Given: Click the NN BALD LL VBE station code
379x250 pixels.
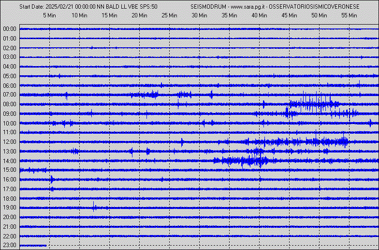Looking at the screenshot, I should point(117,7).
